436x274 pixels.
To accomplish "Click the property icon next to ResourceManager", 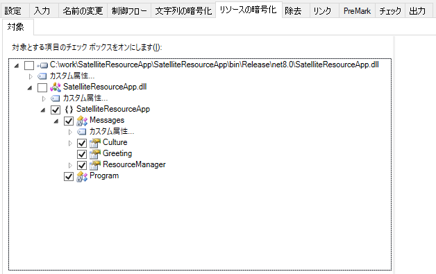I will pos(95,165).
